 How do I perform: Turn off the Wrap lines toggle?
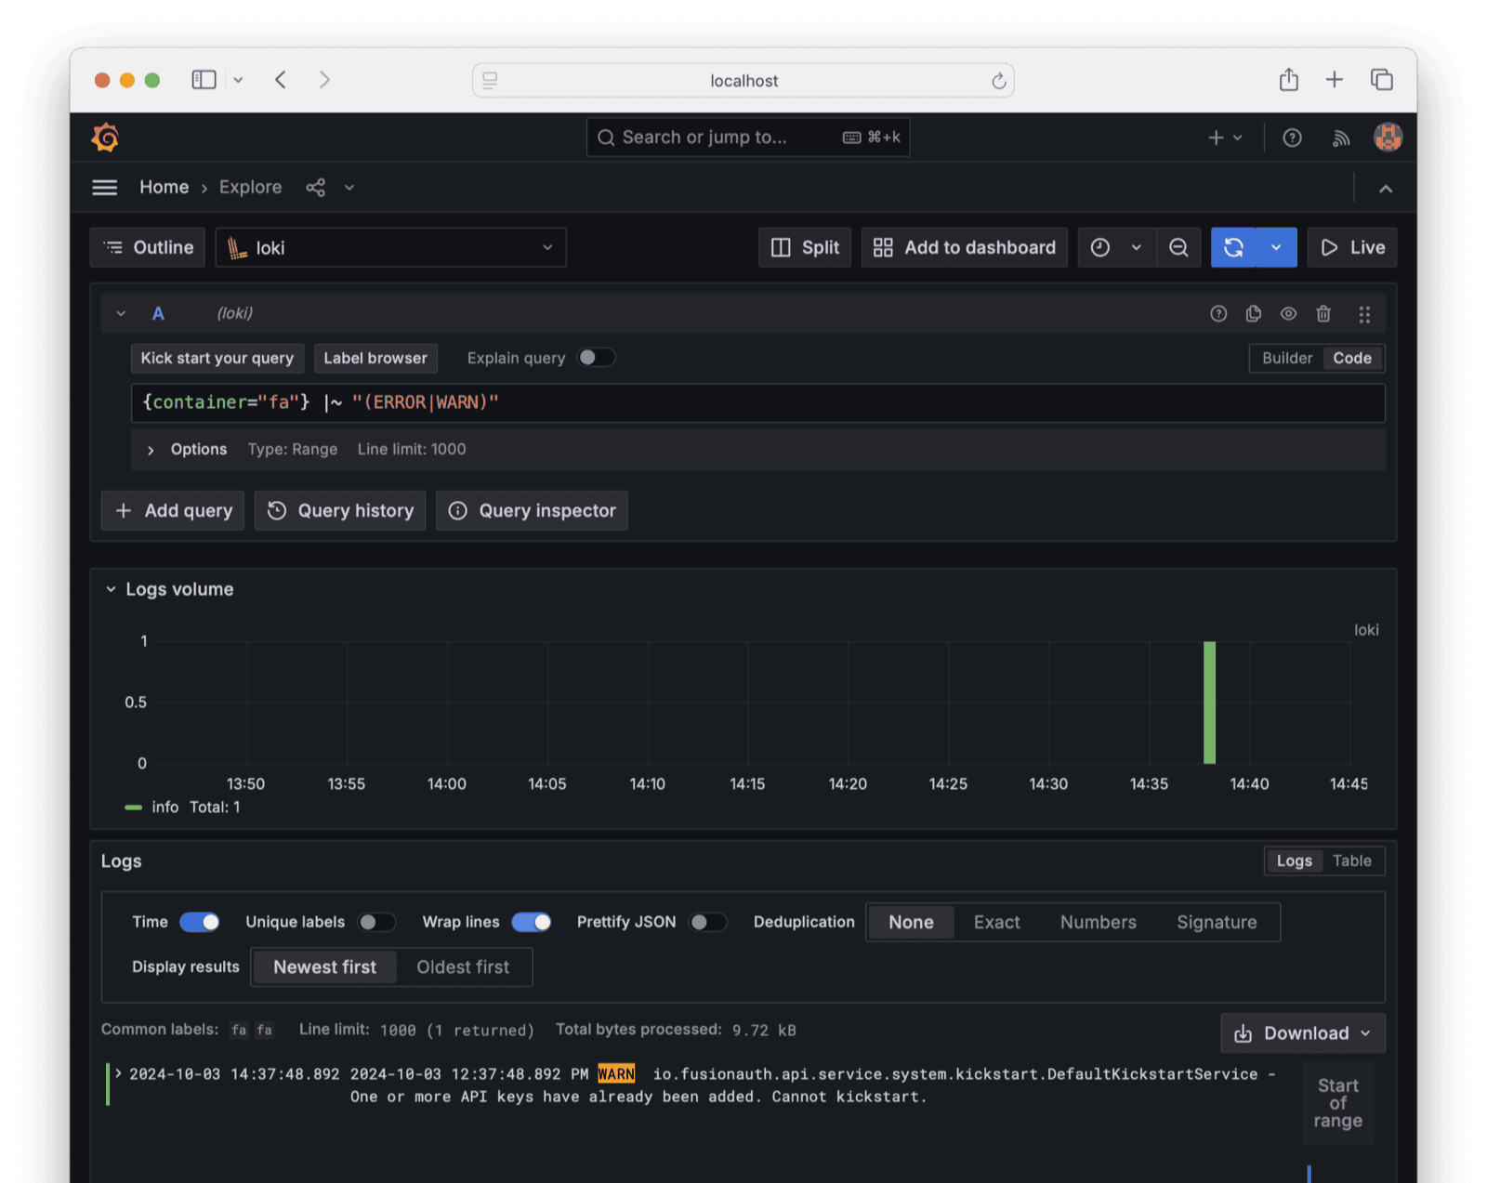pyautogui.click(x=531, y=922)
